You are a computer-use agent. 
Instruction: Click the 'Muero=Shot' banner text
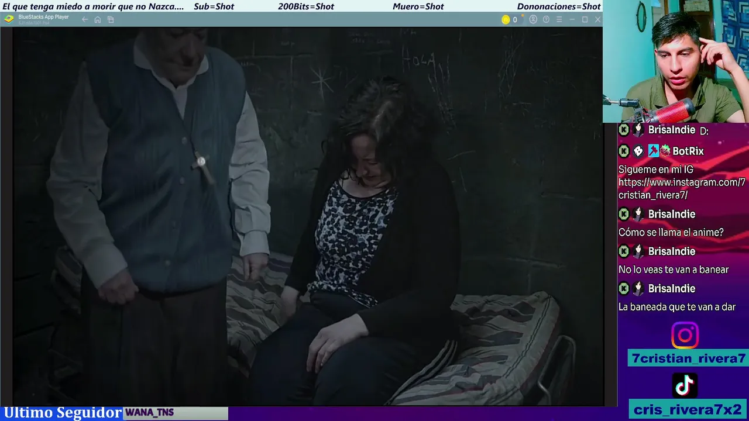[418, 6]
